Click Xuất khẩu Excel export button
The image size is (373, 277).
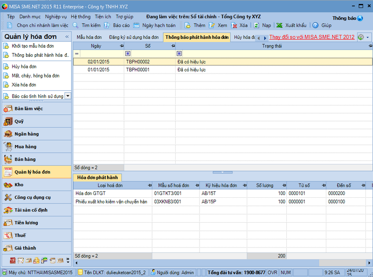pos(291,25)
